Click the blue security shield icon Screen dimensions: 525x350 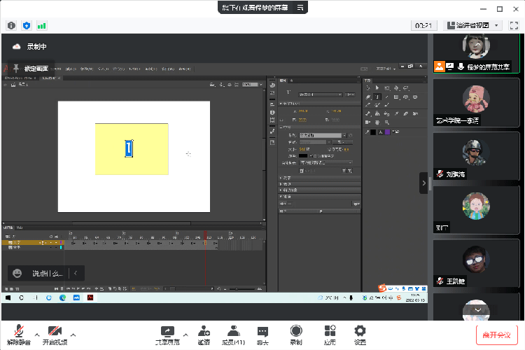27,25
